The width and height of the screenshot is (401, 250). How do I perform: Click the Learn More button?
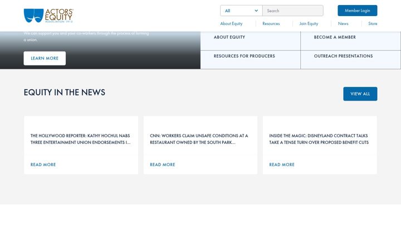pyautogui.click(x=45, y=58)
